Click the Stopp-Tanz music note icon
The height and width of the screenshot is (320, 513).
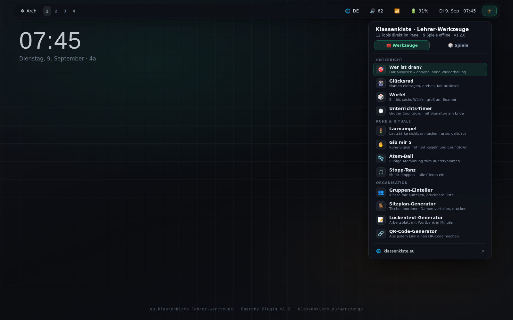[381, 172]
